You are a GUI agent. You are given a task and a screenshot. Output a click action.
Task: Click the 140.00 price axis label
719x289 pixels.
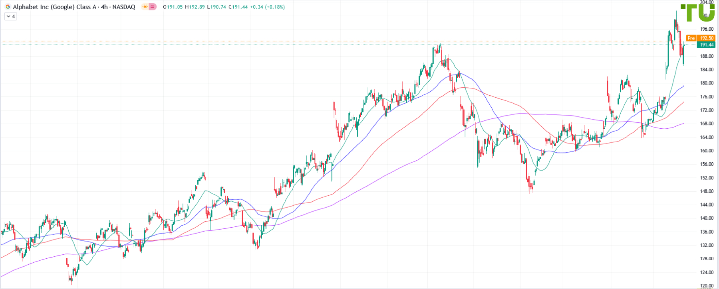(707, 218)
